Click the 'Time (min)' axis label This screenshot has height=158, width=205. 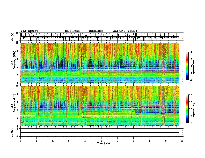pos(104,143)
